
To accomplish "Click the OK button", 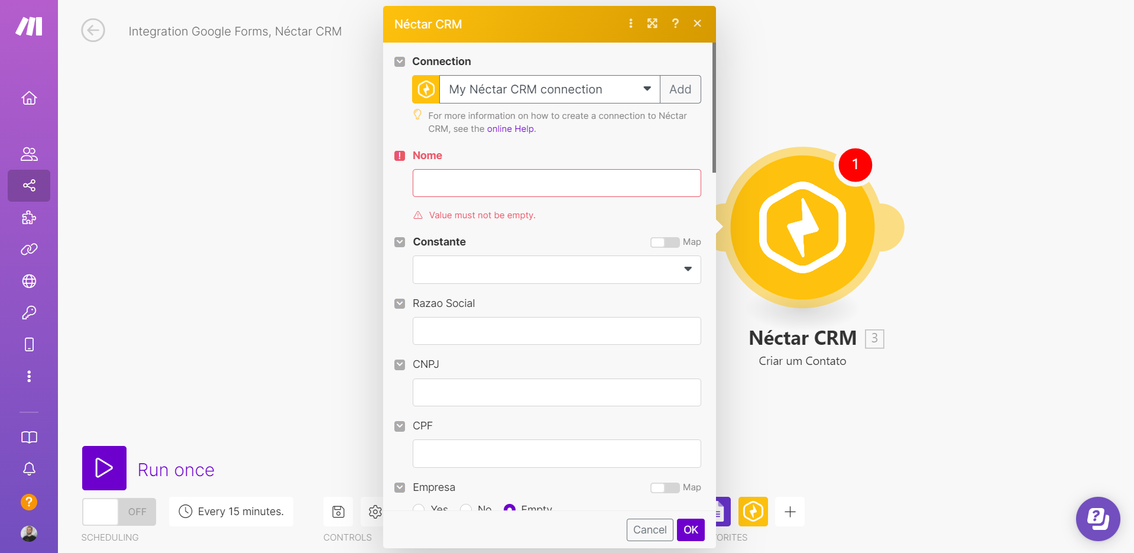I will (691, 530).
